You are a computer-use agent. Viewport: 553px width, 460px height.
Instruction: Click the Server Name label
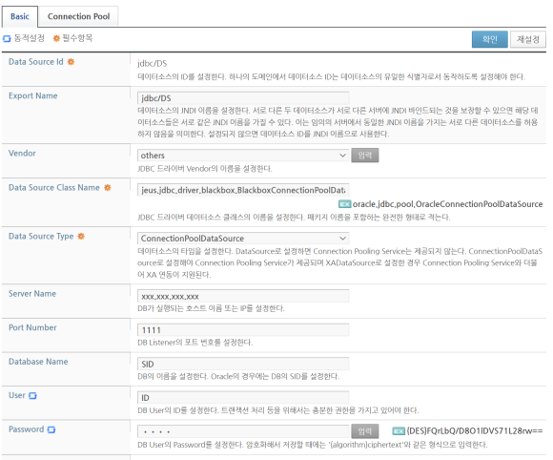tap(32, 294)
